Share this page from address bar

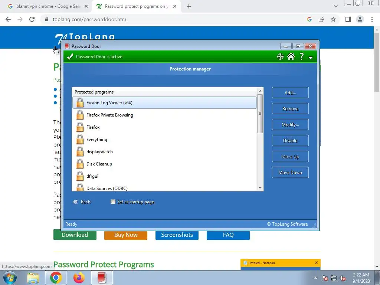tap(321, 19)
